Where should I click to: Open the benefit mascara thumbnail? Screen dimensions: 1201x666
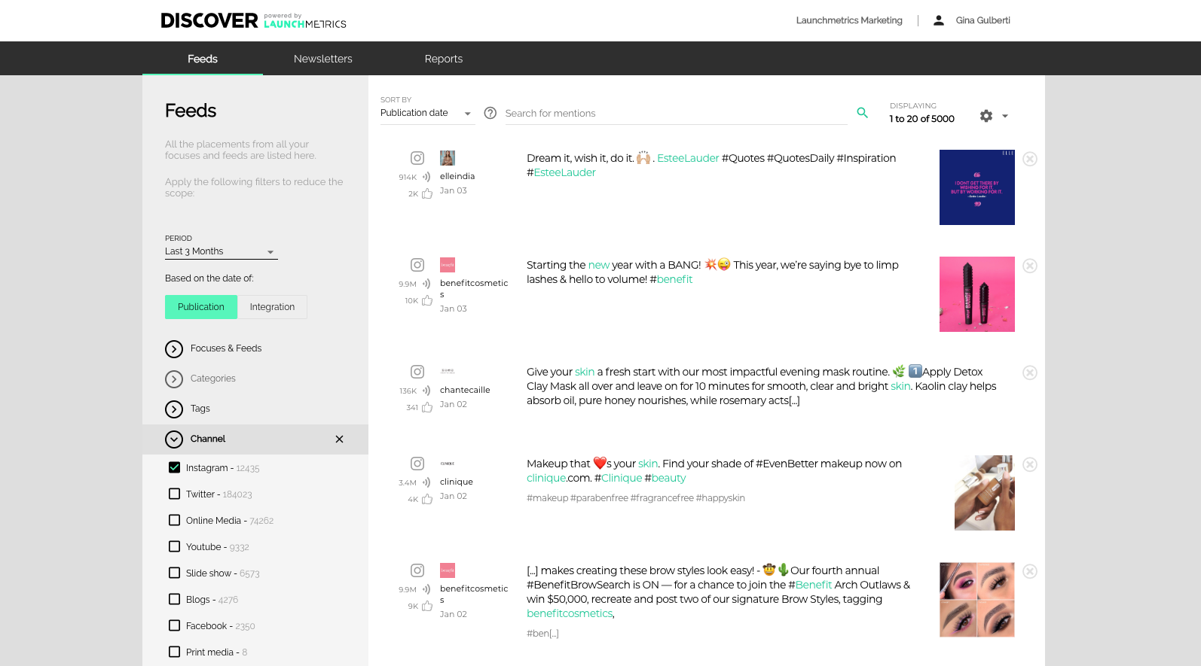[977, 294]
